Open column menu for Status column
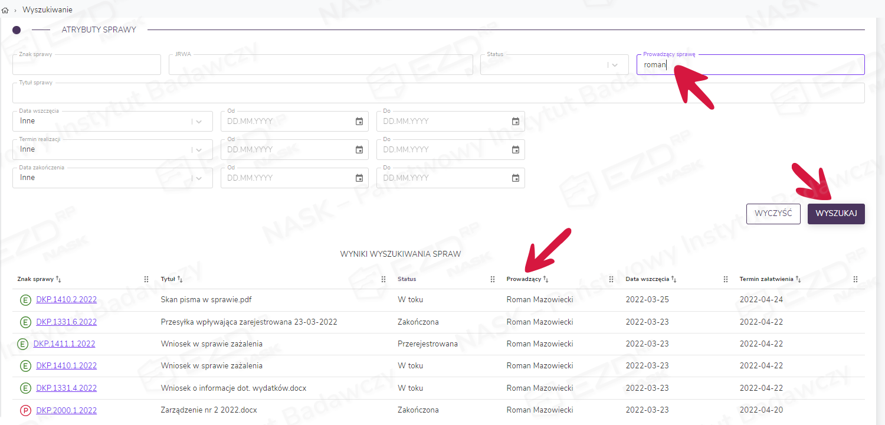The width and height of the screenshot is (885, 425). [x=493, y=279]
